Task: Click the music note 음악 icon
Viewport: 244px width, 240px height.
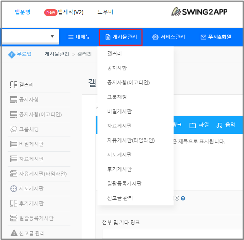Action: (219, 125)
